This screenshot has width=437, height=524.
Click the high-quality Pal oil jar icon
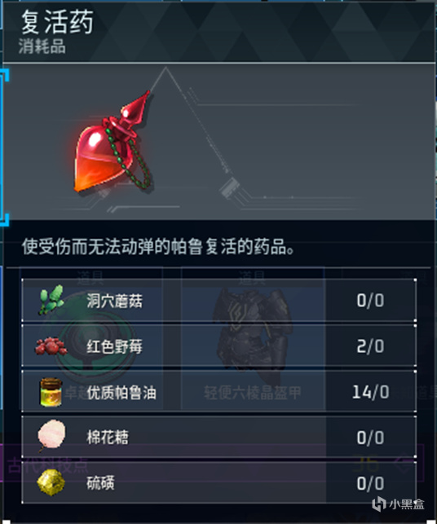(x=51, y=392)
